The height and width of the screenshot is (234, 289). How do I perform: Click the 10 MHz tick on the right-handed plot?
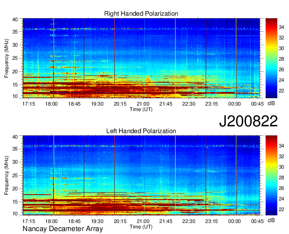pyautogui.click(x=15, y=96)
